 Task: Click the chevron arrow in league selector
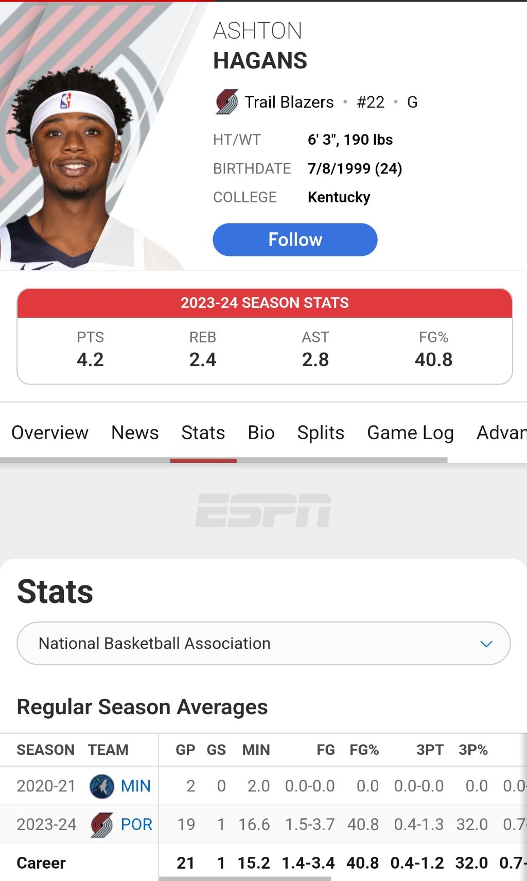[x=486, y=644]
